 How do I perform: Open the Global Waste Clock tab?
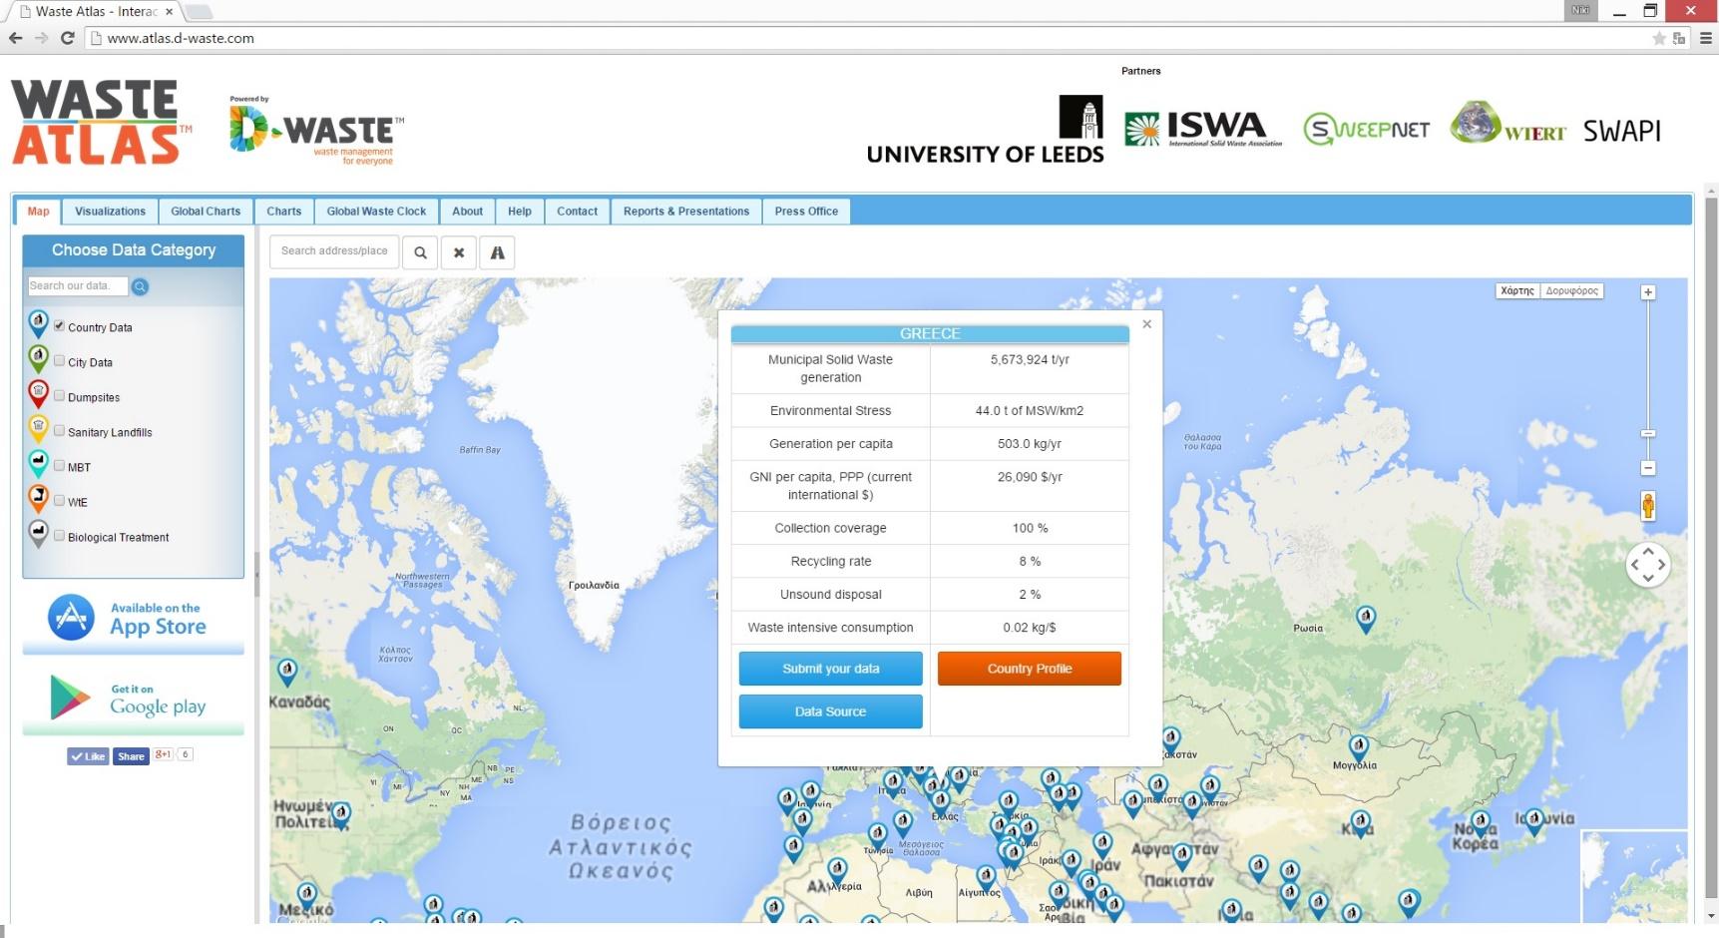coord(376,212)
